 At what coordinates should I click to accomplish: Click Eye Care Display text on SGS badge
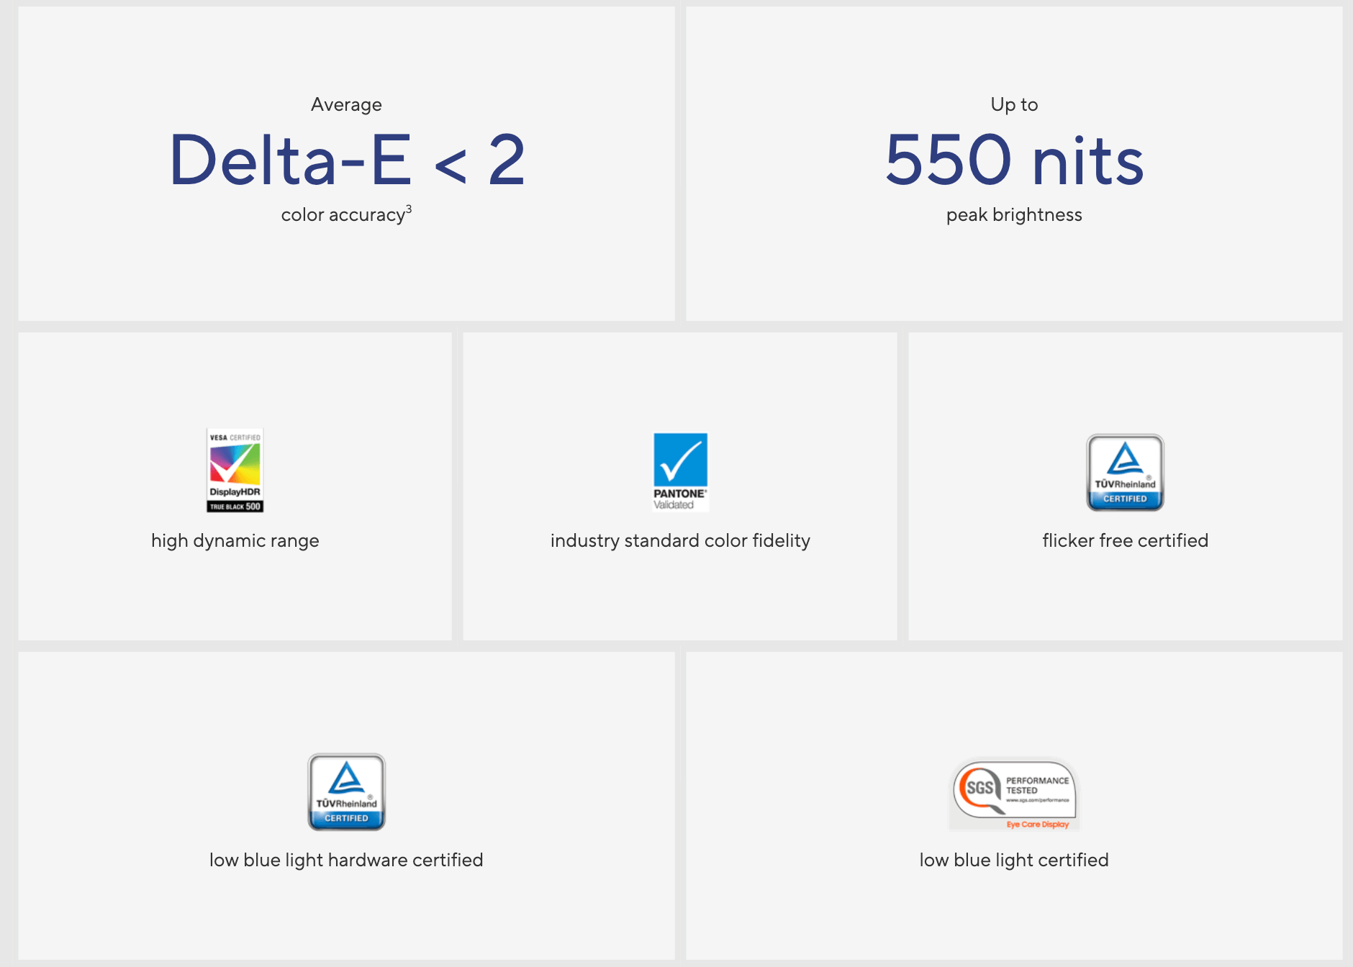pos(1037,825)
